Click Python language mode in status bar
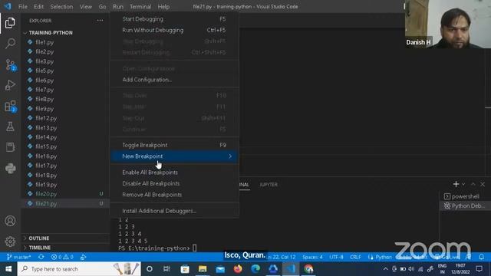This screenshot has width=491, height=276. (x=384, y=257)
